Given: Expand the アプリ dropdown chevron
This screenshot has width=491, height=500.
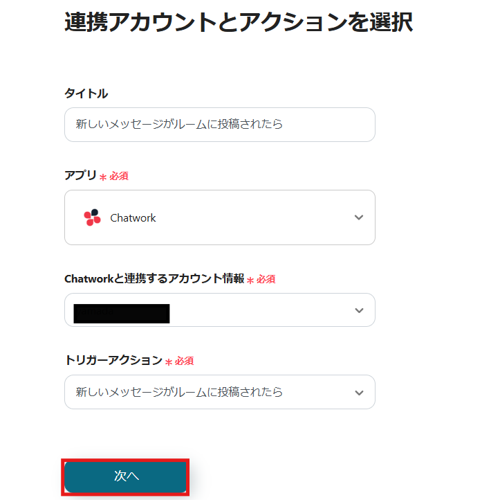Looking at the screenshot, I should click(358, 217).
